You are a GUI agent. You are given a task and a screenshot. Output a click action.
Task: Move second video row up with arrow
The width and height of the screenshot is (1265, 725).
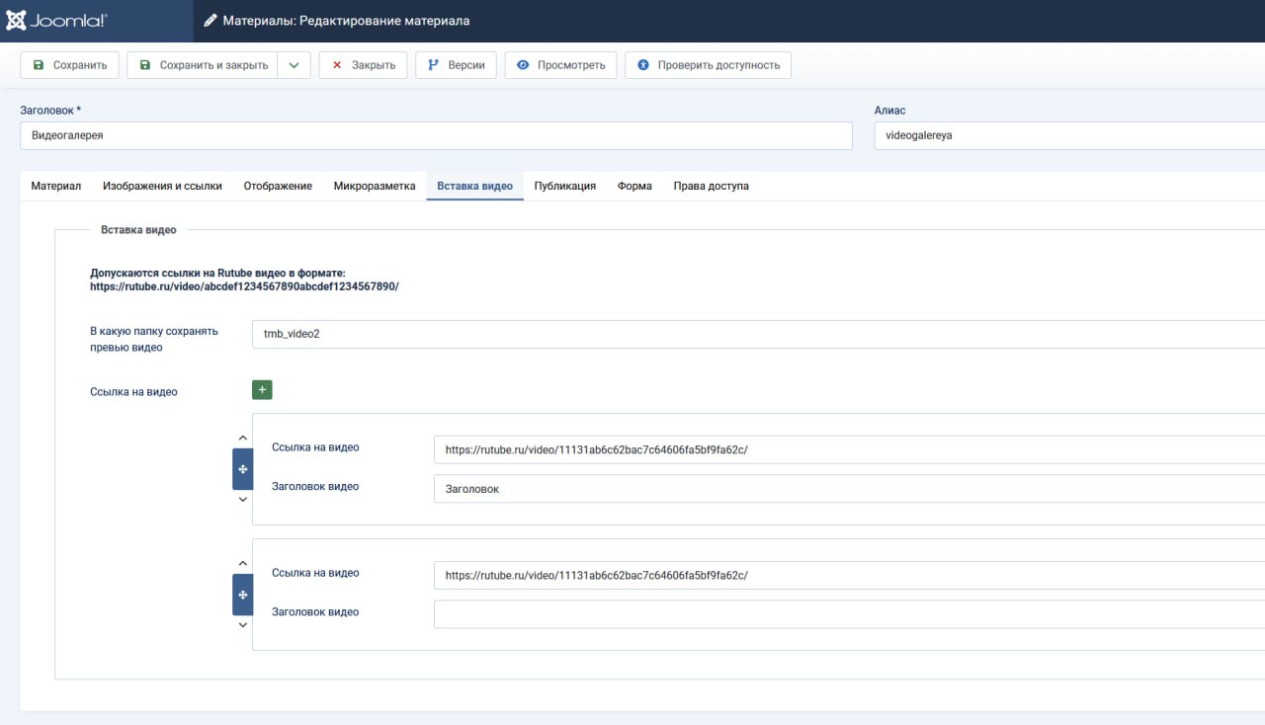click(x=243, y=563)
